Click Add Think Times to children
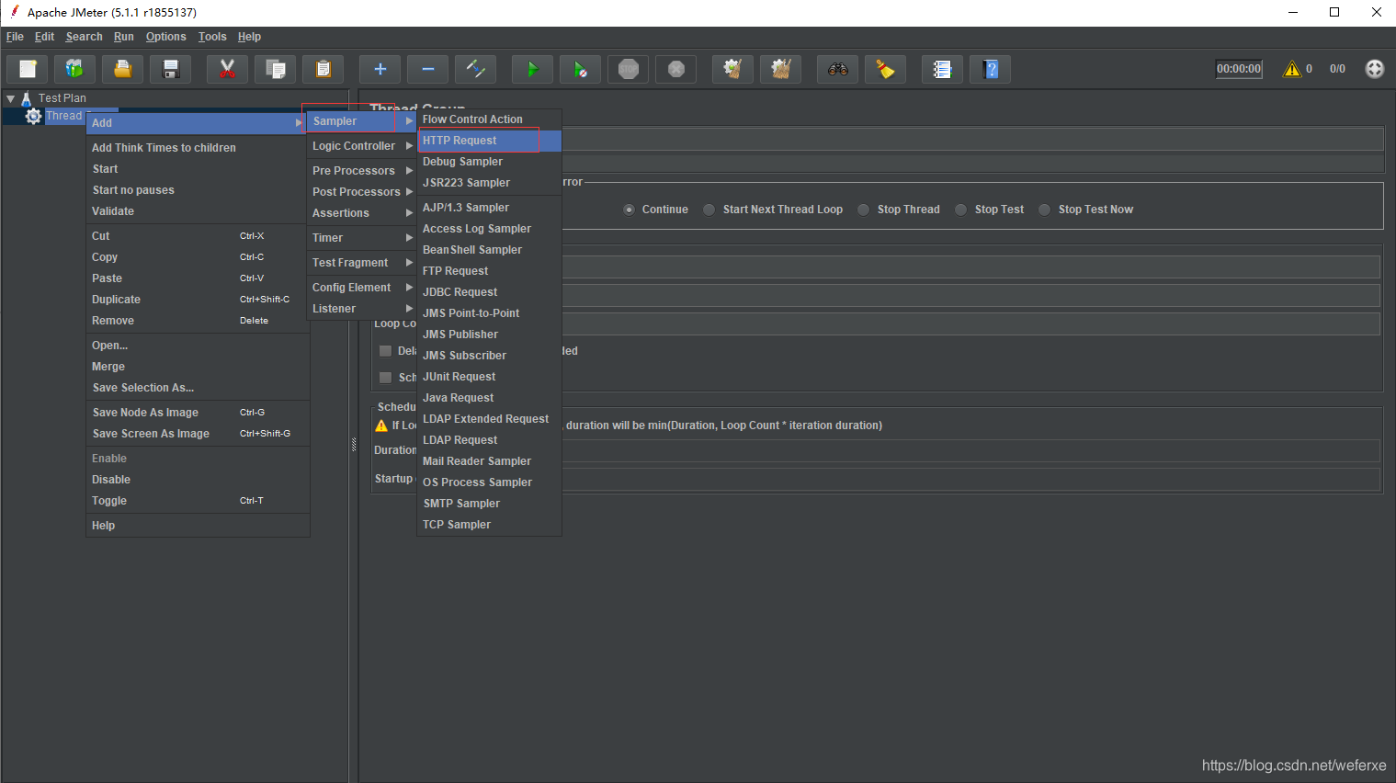 point(198,148)
